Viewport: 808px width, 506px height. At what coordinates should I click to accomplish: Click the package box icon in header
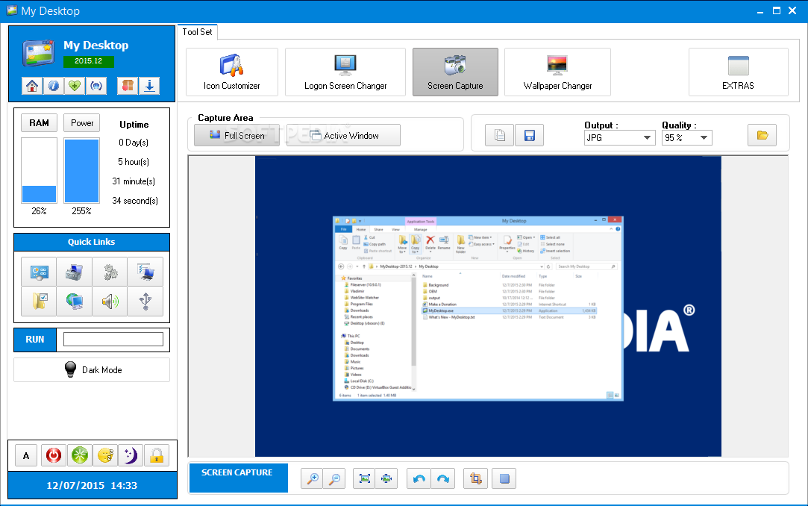point(128,86)
